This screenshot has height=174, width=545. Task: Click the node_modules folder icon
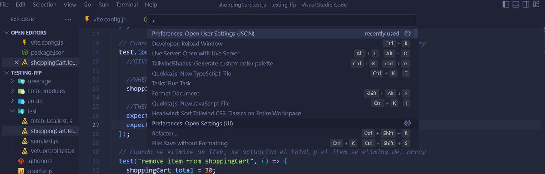click(x=21, y=91)
